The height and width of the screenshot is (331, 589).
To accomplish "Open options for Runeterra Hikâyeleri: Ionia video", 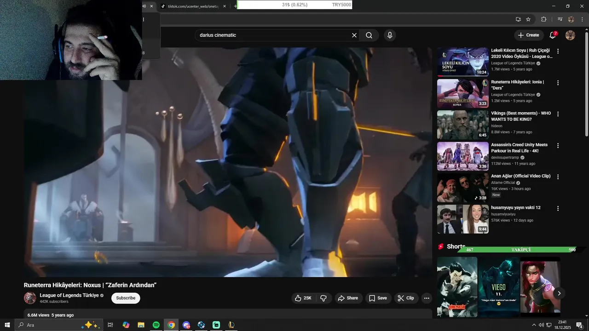I will tap(558, 83).
